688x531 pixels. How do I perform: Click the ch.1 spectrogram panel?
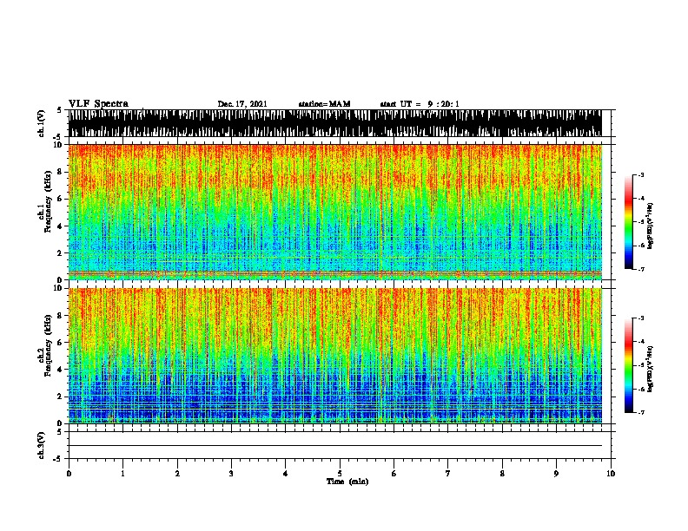[334, 212]
